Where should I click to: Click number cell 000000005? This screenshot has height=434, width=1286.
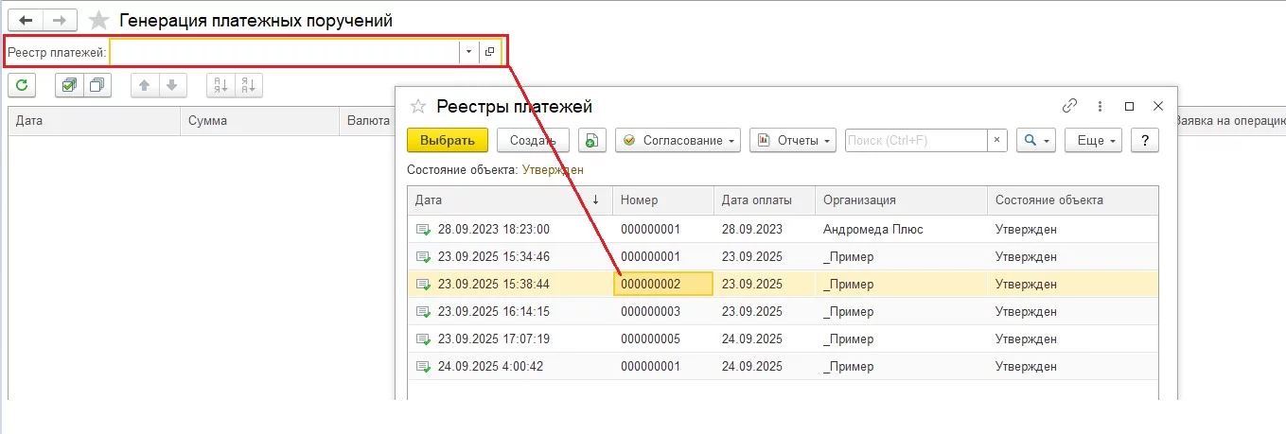(x=663, y=339)
